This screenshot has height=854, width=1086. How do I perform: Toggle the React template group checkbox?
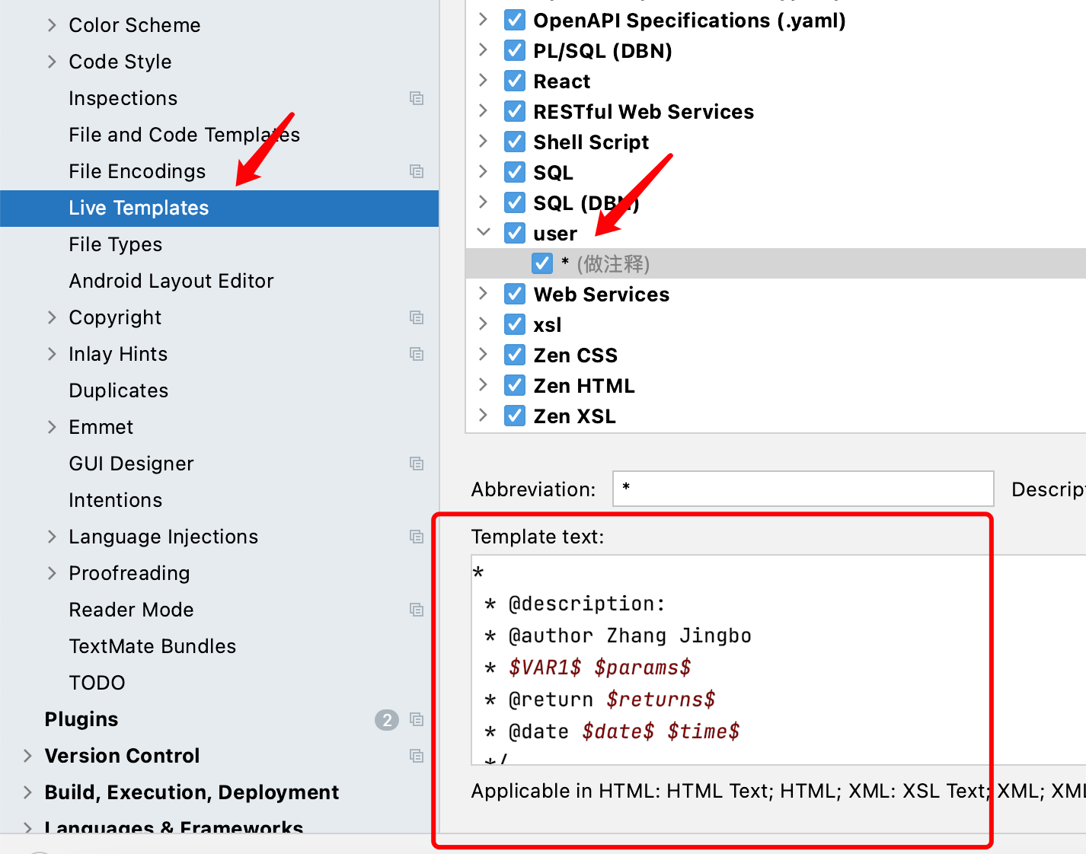click(x=515, y=81)
